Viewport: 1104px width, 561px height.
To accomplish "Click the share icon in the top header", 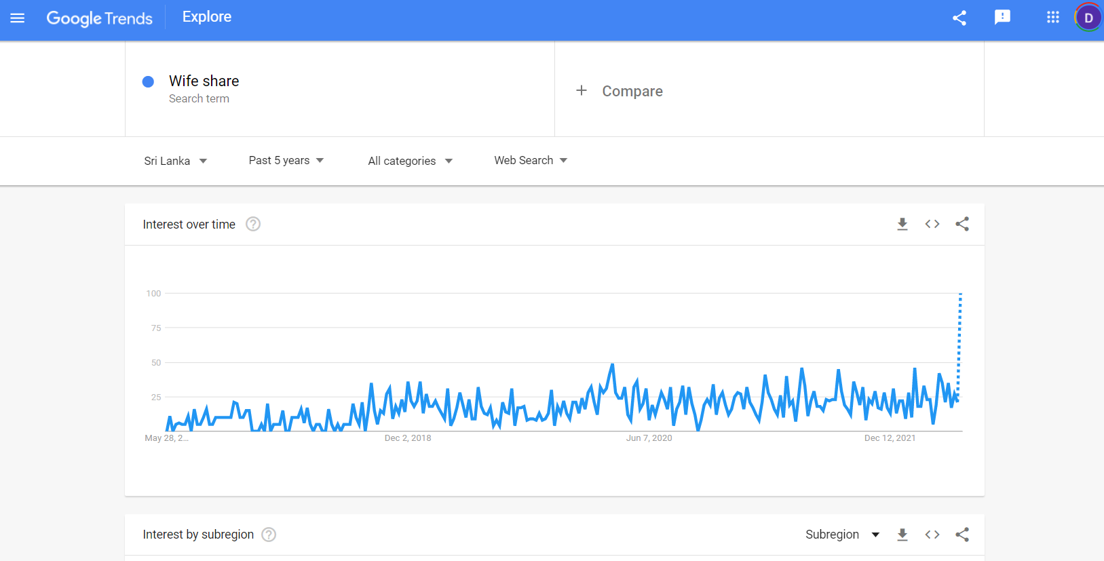I will (959, 18).
